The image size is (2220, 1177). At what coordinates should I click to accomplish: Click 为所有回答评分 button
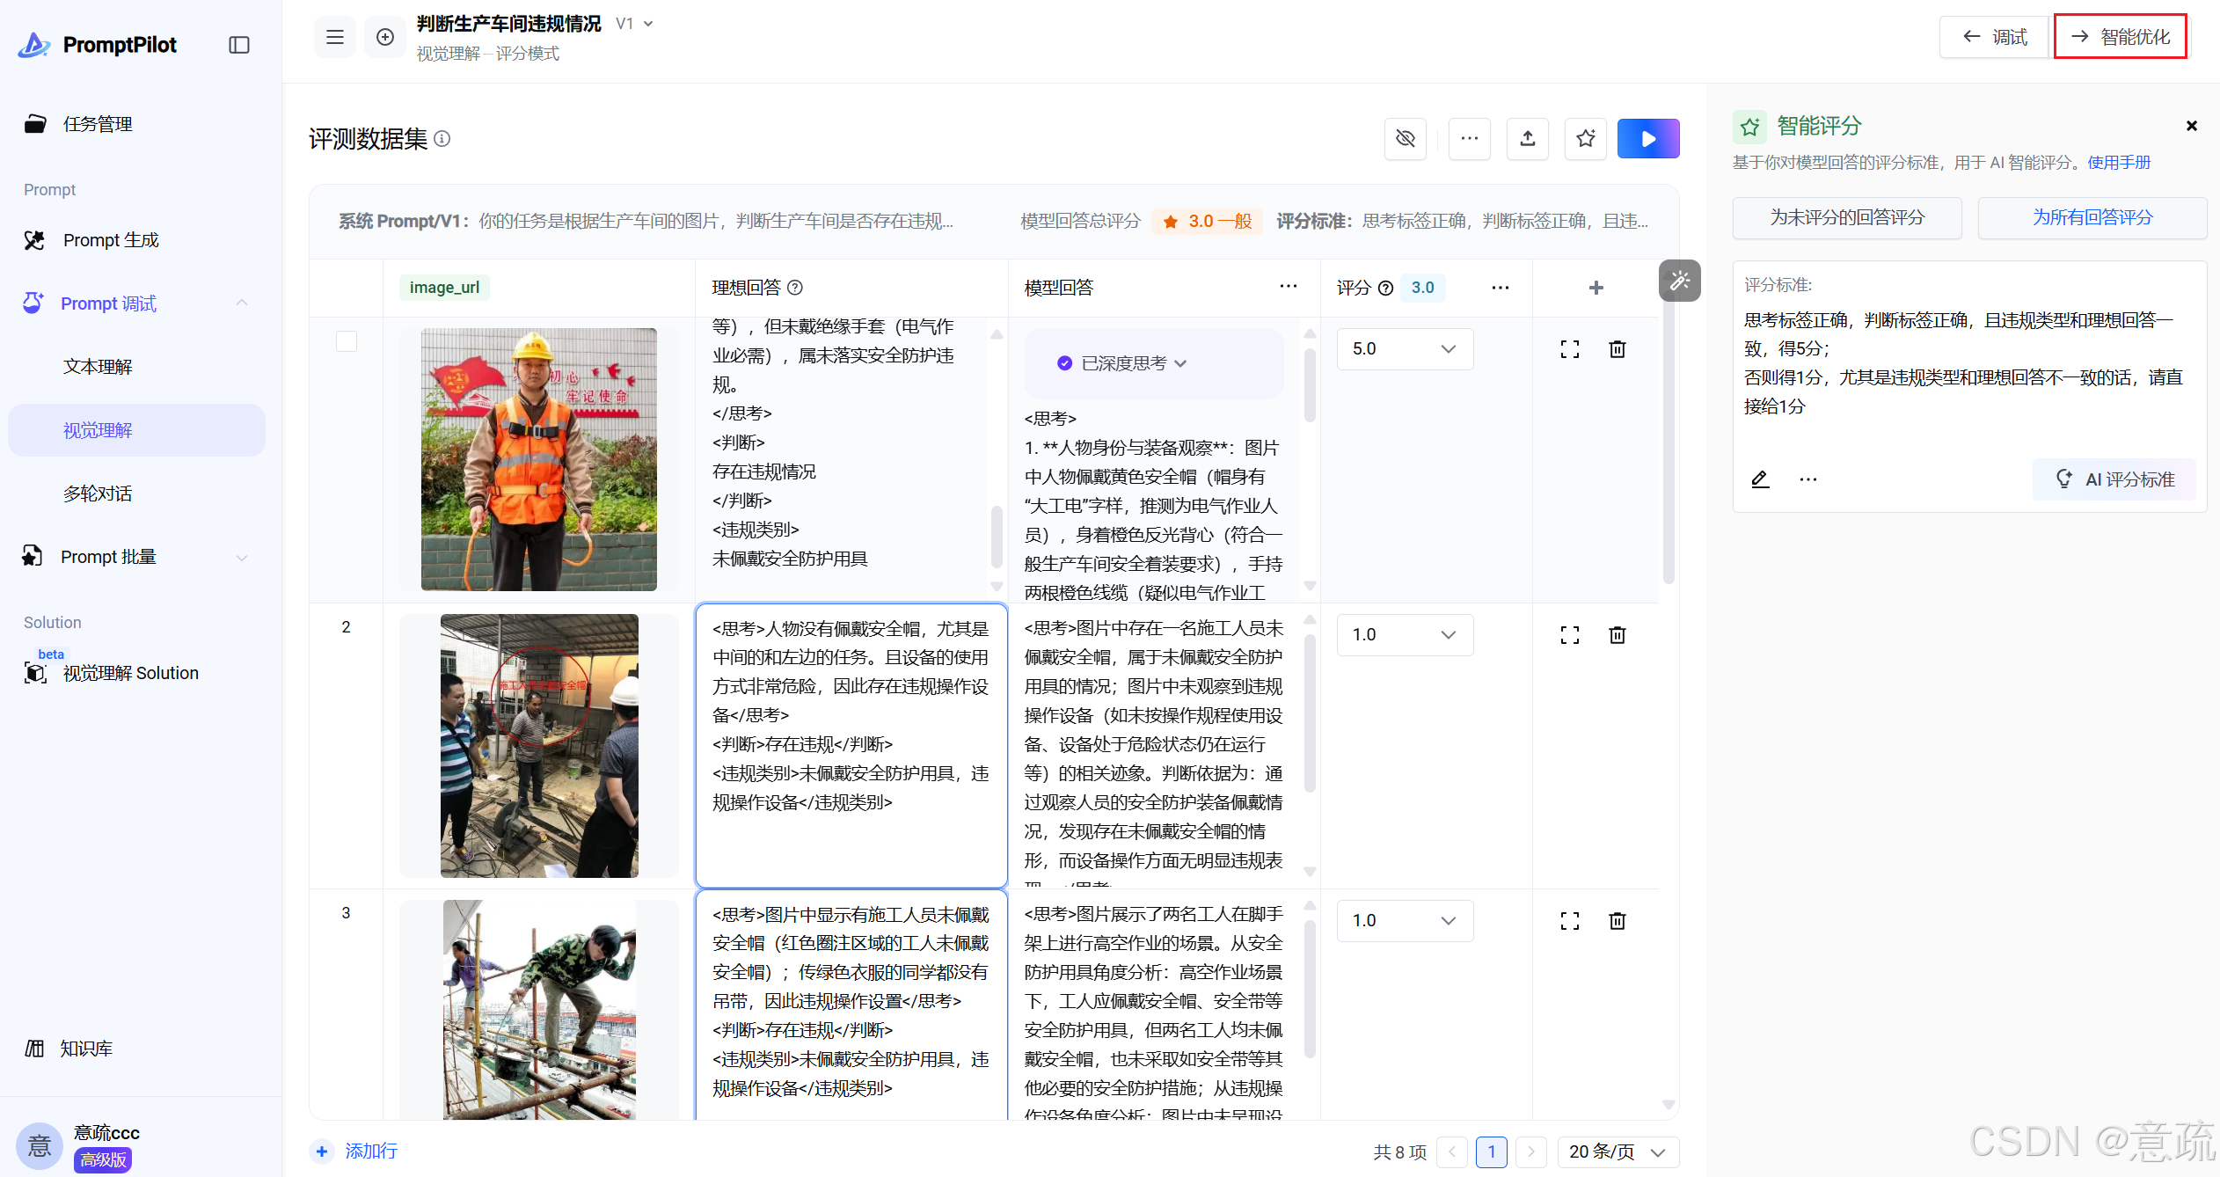[2092, 217]
